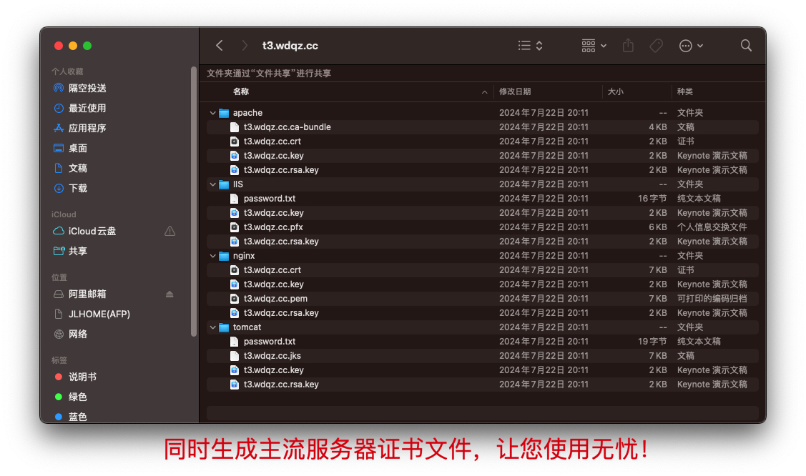The width and height of the screenshot is (806, 476).
Task: Select the red 说明书 tag
Action: pos(82,377)
